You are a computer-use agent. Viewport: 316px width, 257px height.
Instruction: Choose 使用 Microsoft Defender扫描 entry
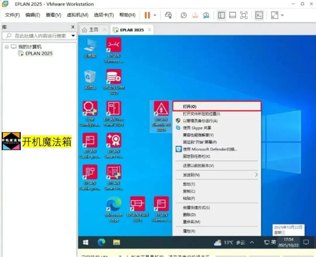(x=217, y=149)
